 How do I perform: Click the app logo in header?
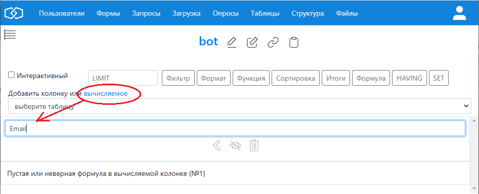14,13
